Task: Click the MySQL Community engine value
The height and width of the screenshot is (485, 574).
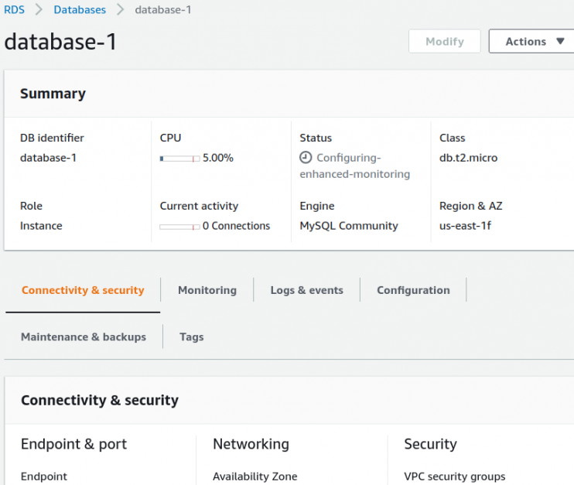Action: click(349, 226)
